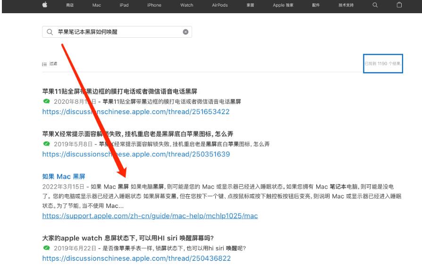
Task: Open the 配件 menu item
Action: coord(316,5)
